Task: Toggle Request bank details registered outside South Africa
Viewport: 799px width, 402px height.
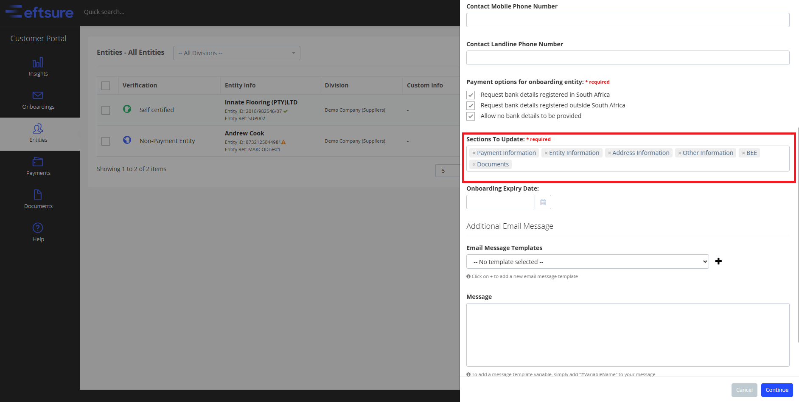Action: 471,105
